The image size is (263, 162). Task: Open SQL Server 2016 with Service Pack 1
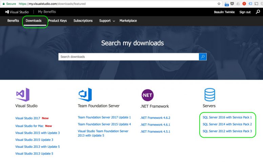tap(227, 117)
